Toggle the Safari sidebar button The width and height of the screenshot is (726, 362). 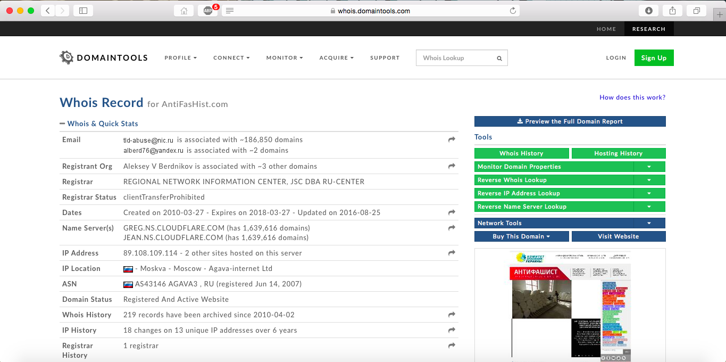tap(83, 11)
